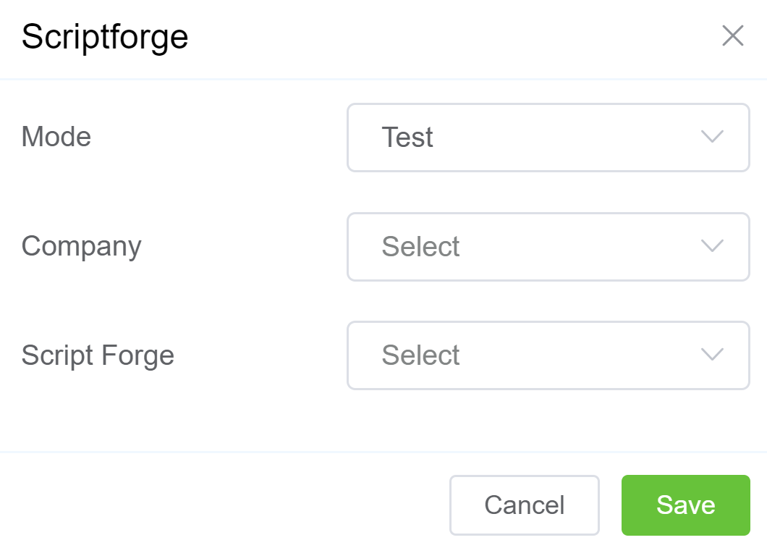This screenshot has height=548, width=767.
Task: Save the Scriptforge settings
Action: tap(685, 505)
